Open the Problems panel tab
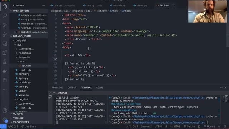Image resolution: width=229 pixels, height=129 pixels. pyautogui.click(x=57, y=87)
